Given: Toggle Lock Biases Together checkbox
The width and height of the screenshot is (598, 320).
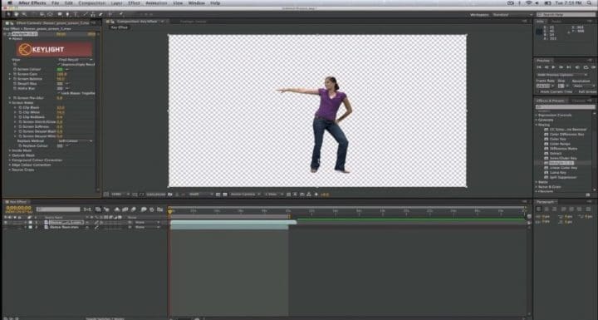Looking at the screenshot, I should (x=59, y=93).
